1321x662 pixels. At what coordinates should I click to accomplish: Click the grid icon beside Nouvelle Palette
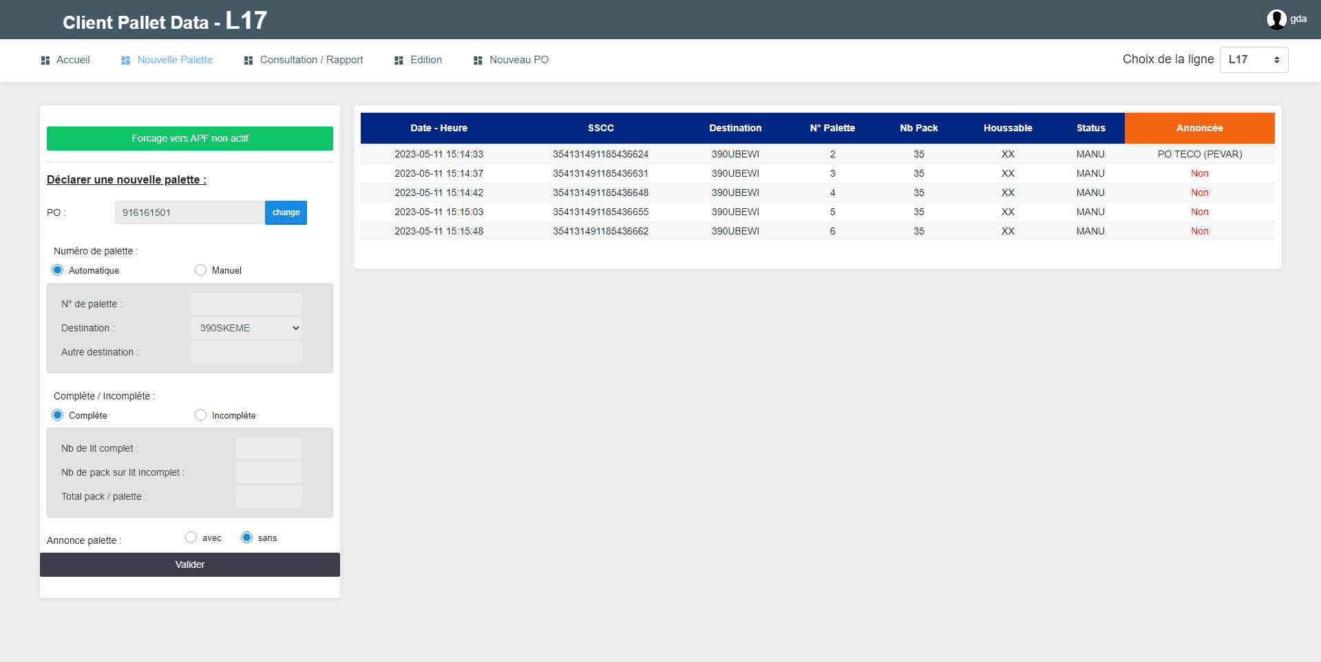point(125,60)
